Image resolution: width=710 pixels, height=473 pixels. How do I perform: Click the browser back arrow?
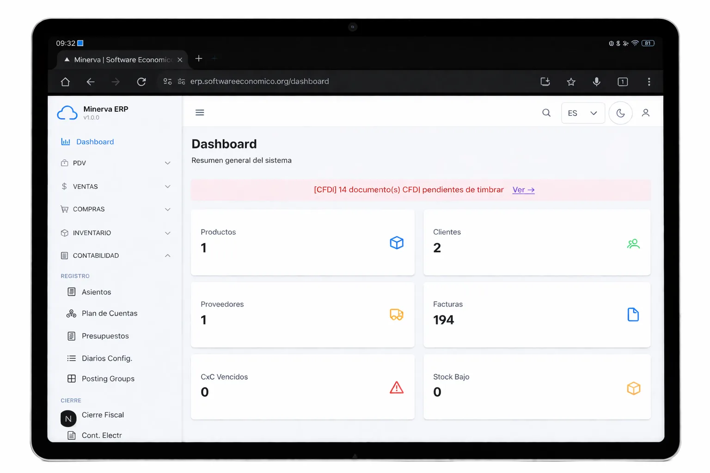tap(91, 82)
